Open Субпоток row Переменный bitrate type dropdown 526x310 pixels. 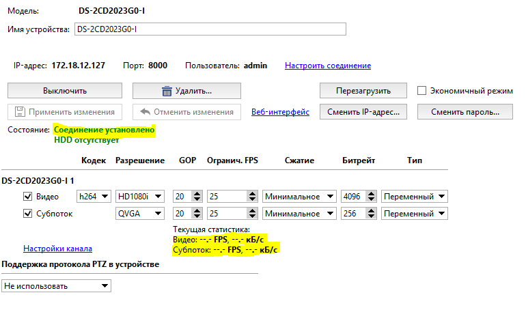[414, 214]
